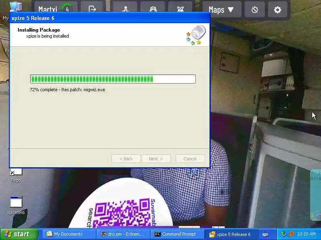Click the xpize installer logo with stars
This screenshot has height=240, width=321.
(x=196, y=35)
